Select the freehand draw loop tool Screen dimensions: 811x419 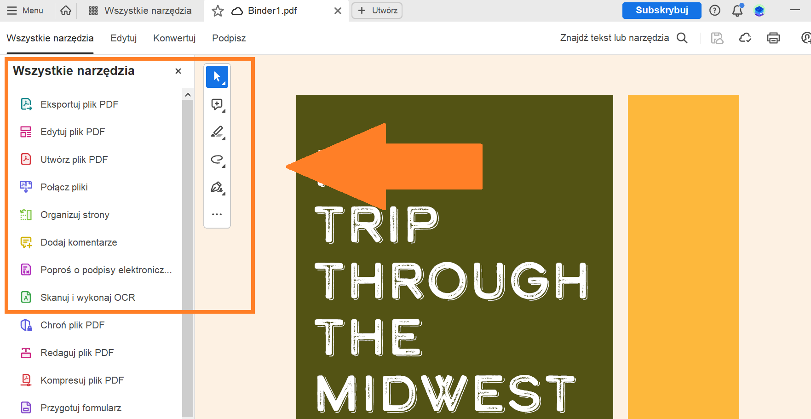(217, 160)
